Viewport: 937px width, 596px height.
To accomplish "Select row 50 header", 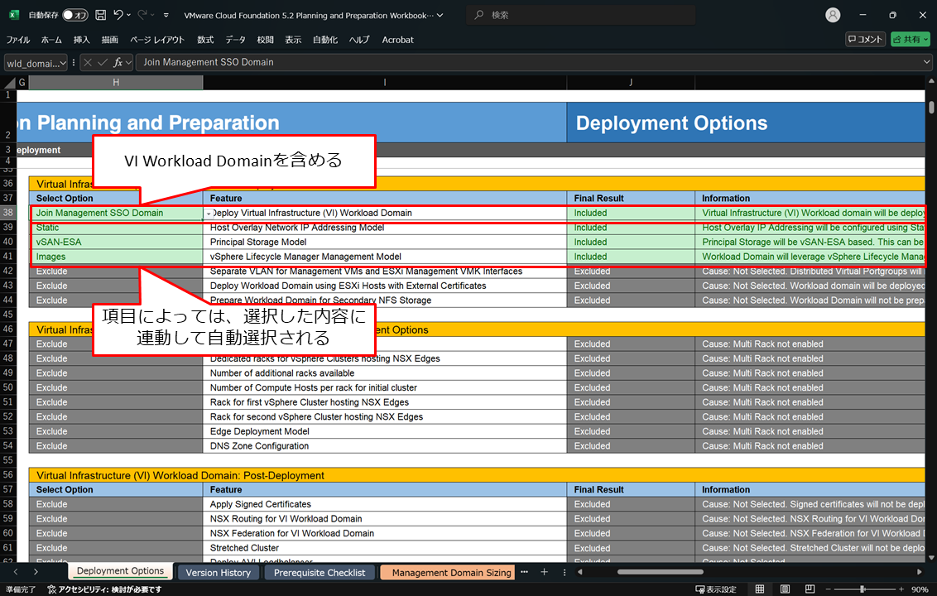I will (8, 387).
